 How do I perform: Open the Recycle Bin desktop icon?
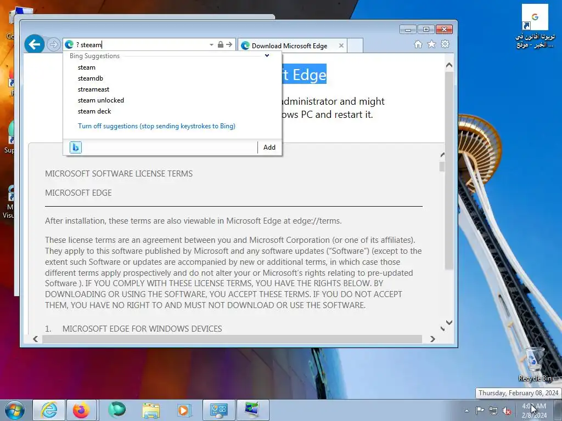point(535,365)
